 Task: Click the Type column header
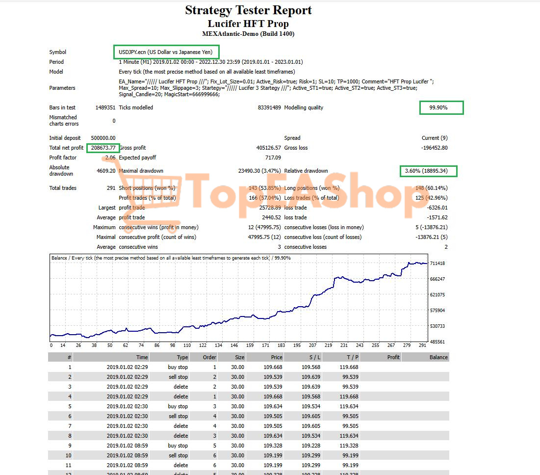coord(182,357)
